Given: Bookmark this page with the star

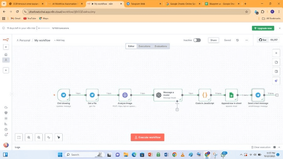Looking at the screenshot, I should click(247, 12).
